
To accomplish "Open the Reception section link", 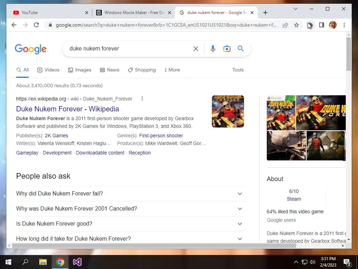I will [140, 153].
